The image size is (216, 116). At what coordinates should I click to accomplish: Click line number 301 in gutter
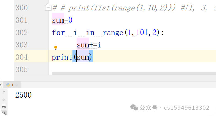pos(21,20)
